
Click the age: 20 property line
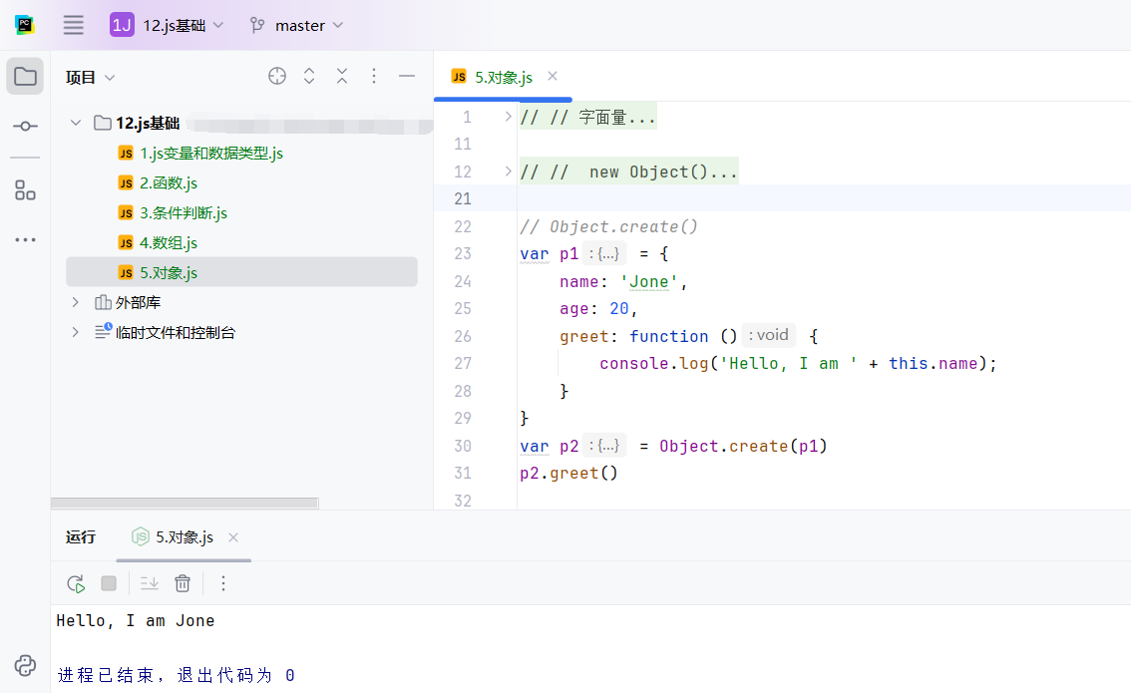598,309
